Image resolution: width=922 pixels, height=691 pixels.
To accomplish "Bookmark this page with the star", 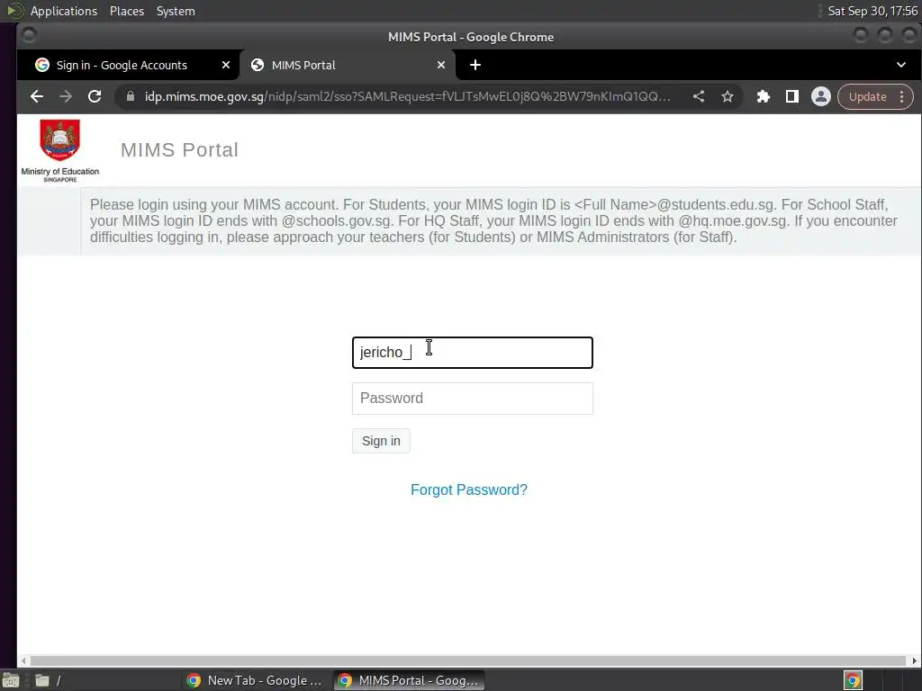I will pos(728,96).
